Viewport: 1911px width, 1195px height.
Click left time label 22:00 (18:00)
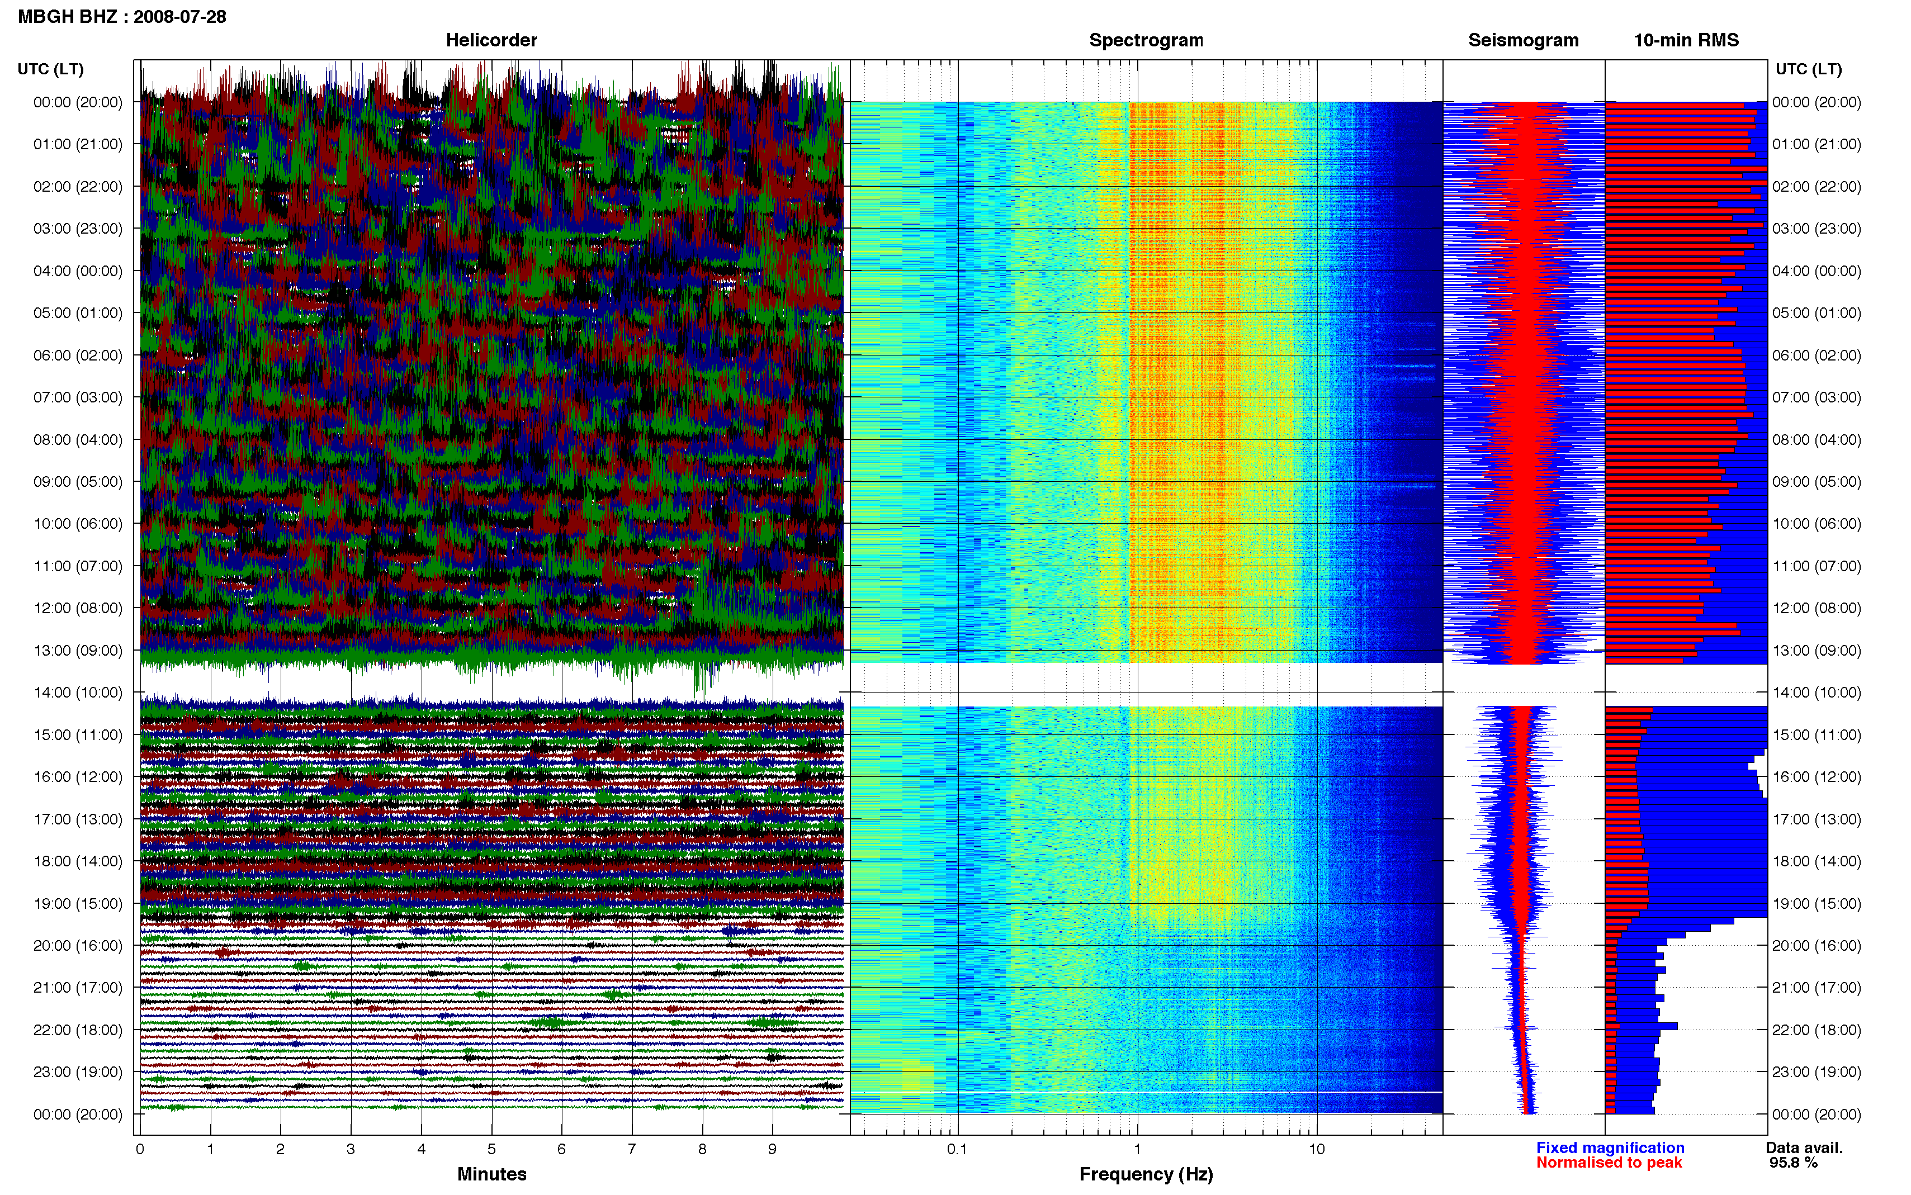point(78,1030)
